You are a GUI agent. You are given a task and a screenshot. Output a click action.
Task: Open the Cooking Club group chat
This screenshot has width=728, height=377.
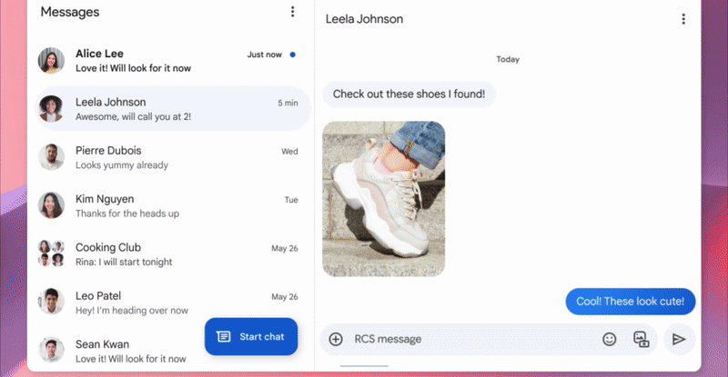point(173,253)
